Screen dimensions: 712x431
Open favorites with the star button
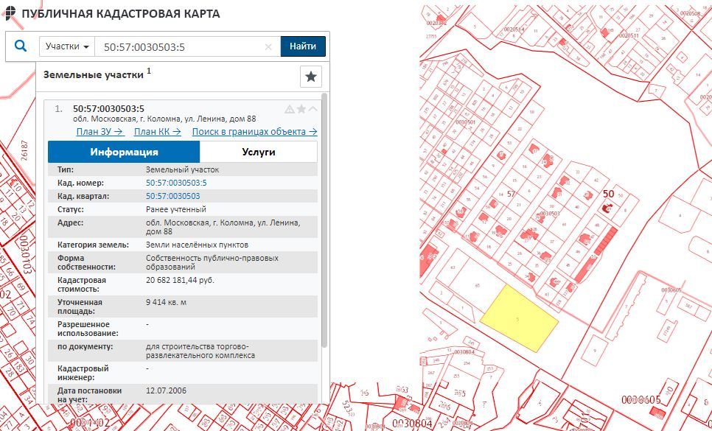click(311, 76)
